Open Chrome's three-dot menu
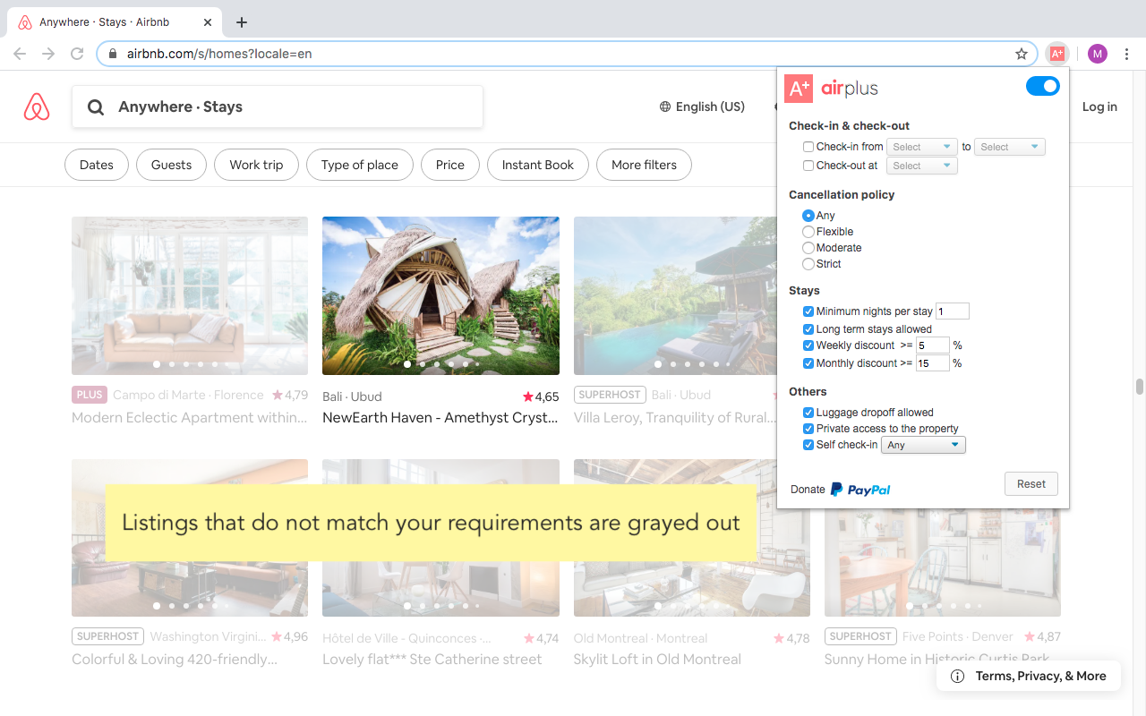 click(1127, 54)
